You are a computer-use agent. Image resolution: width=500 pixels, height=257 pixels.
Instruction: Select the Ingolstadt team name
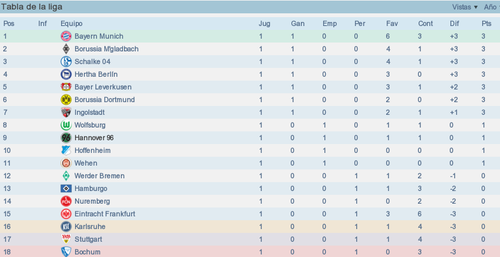[x=89, y=112]
